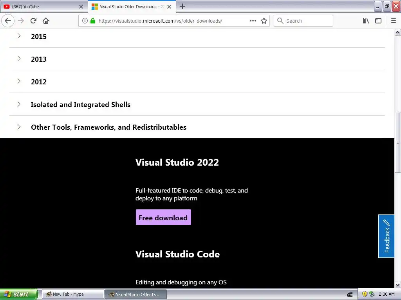
Task: Click the Feedback pencil icon
Action: (387, 223)
